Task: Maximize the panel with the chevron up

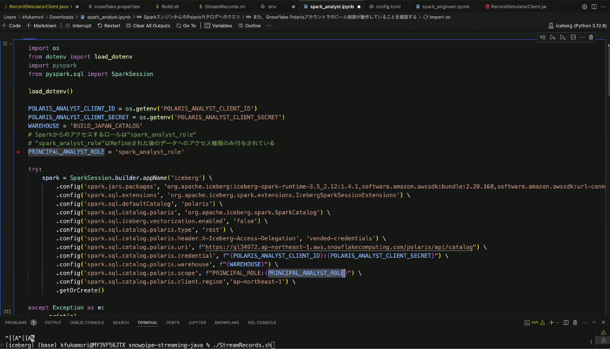Action: point(594,323)
